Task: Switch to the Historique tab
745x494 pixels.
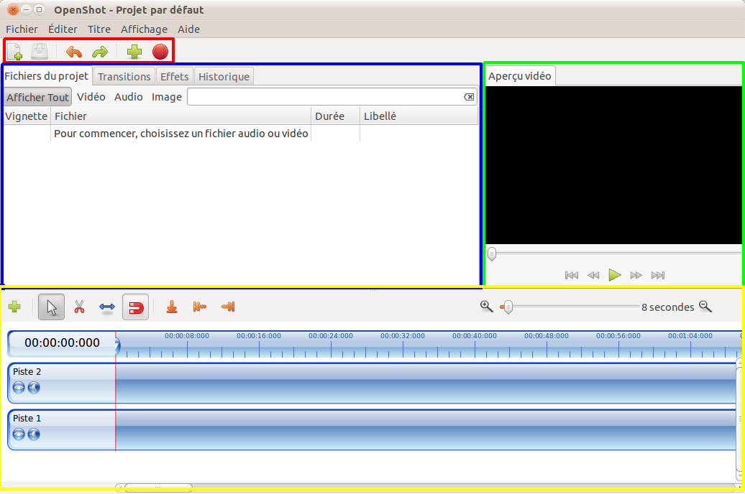Action: point(224,76)
